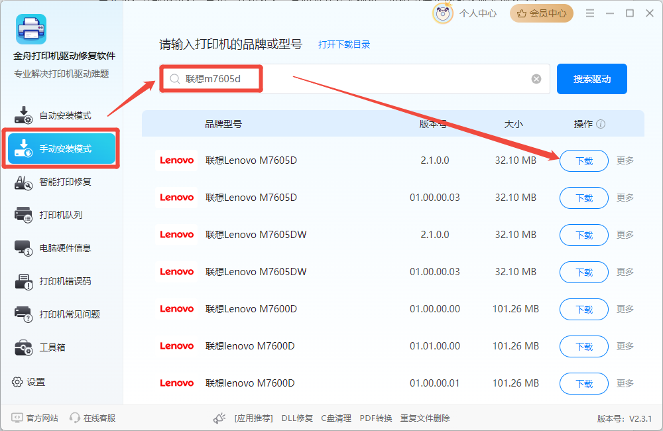Download Lenovo M7605DW version 2.1.0.0
This screenshot has height=431, width=663.
[x=584, y=235]
